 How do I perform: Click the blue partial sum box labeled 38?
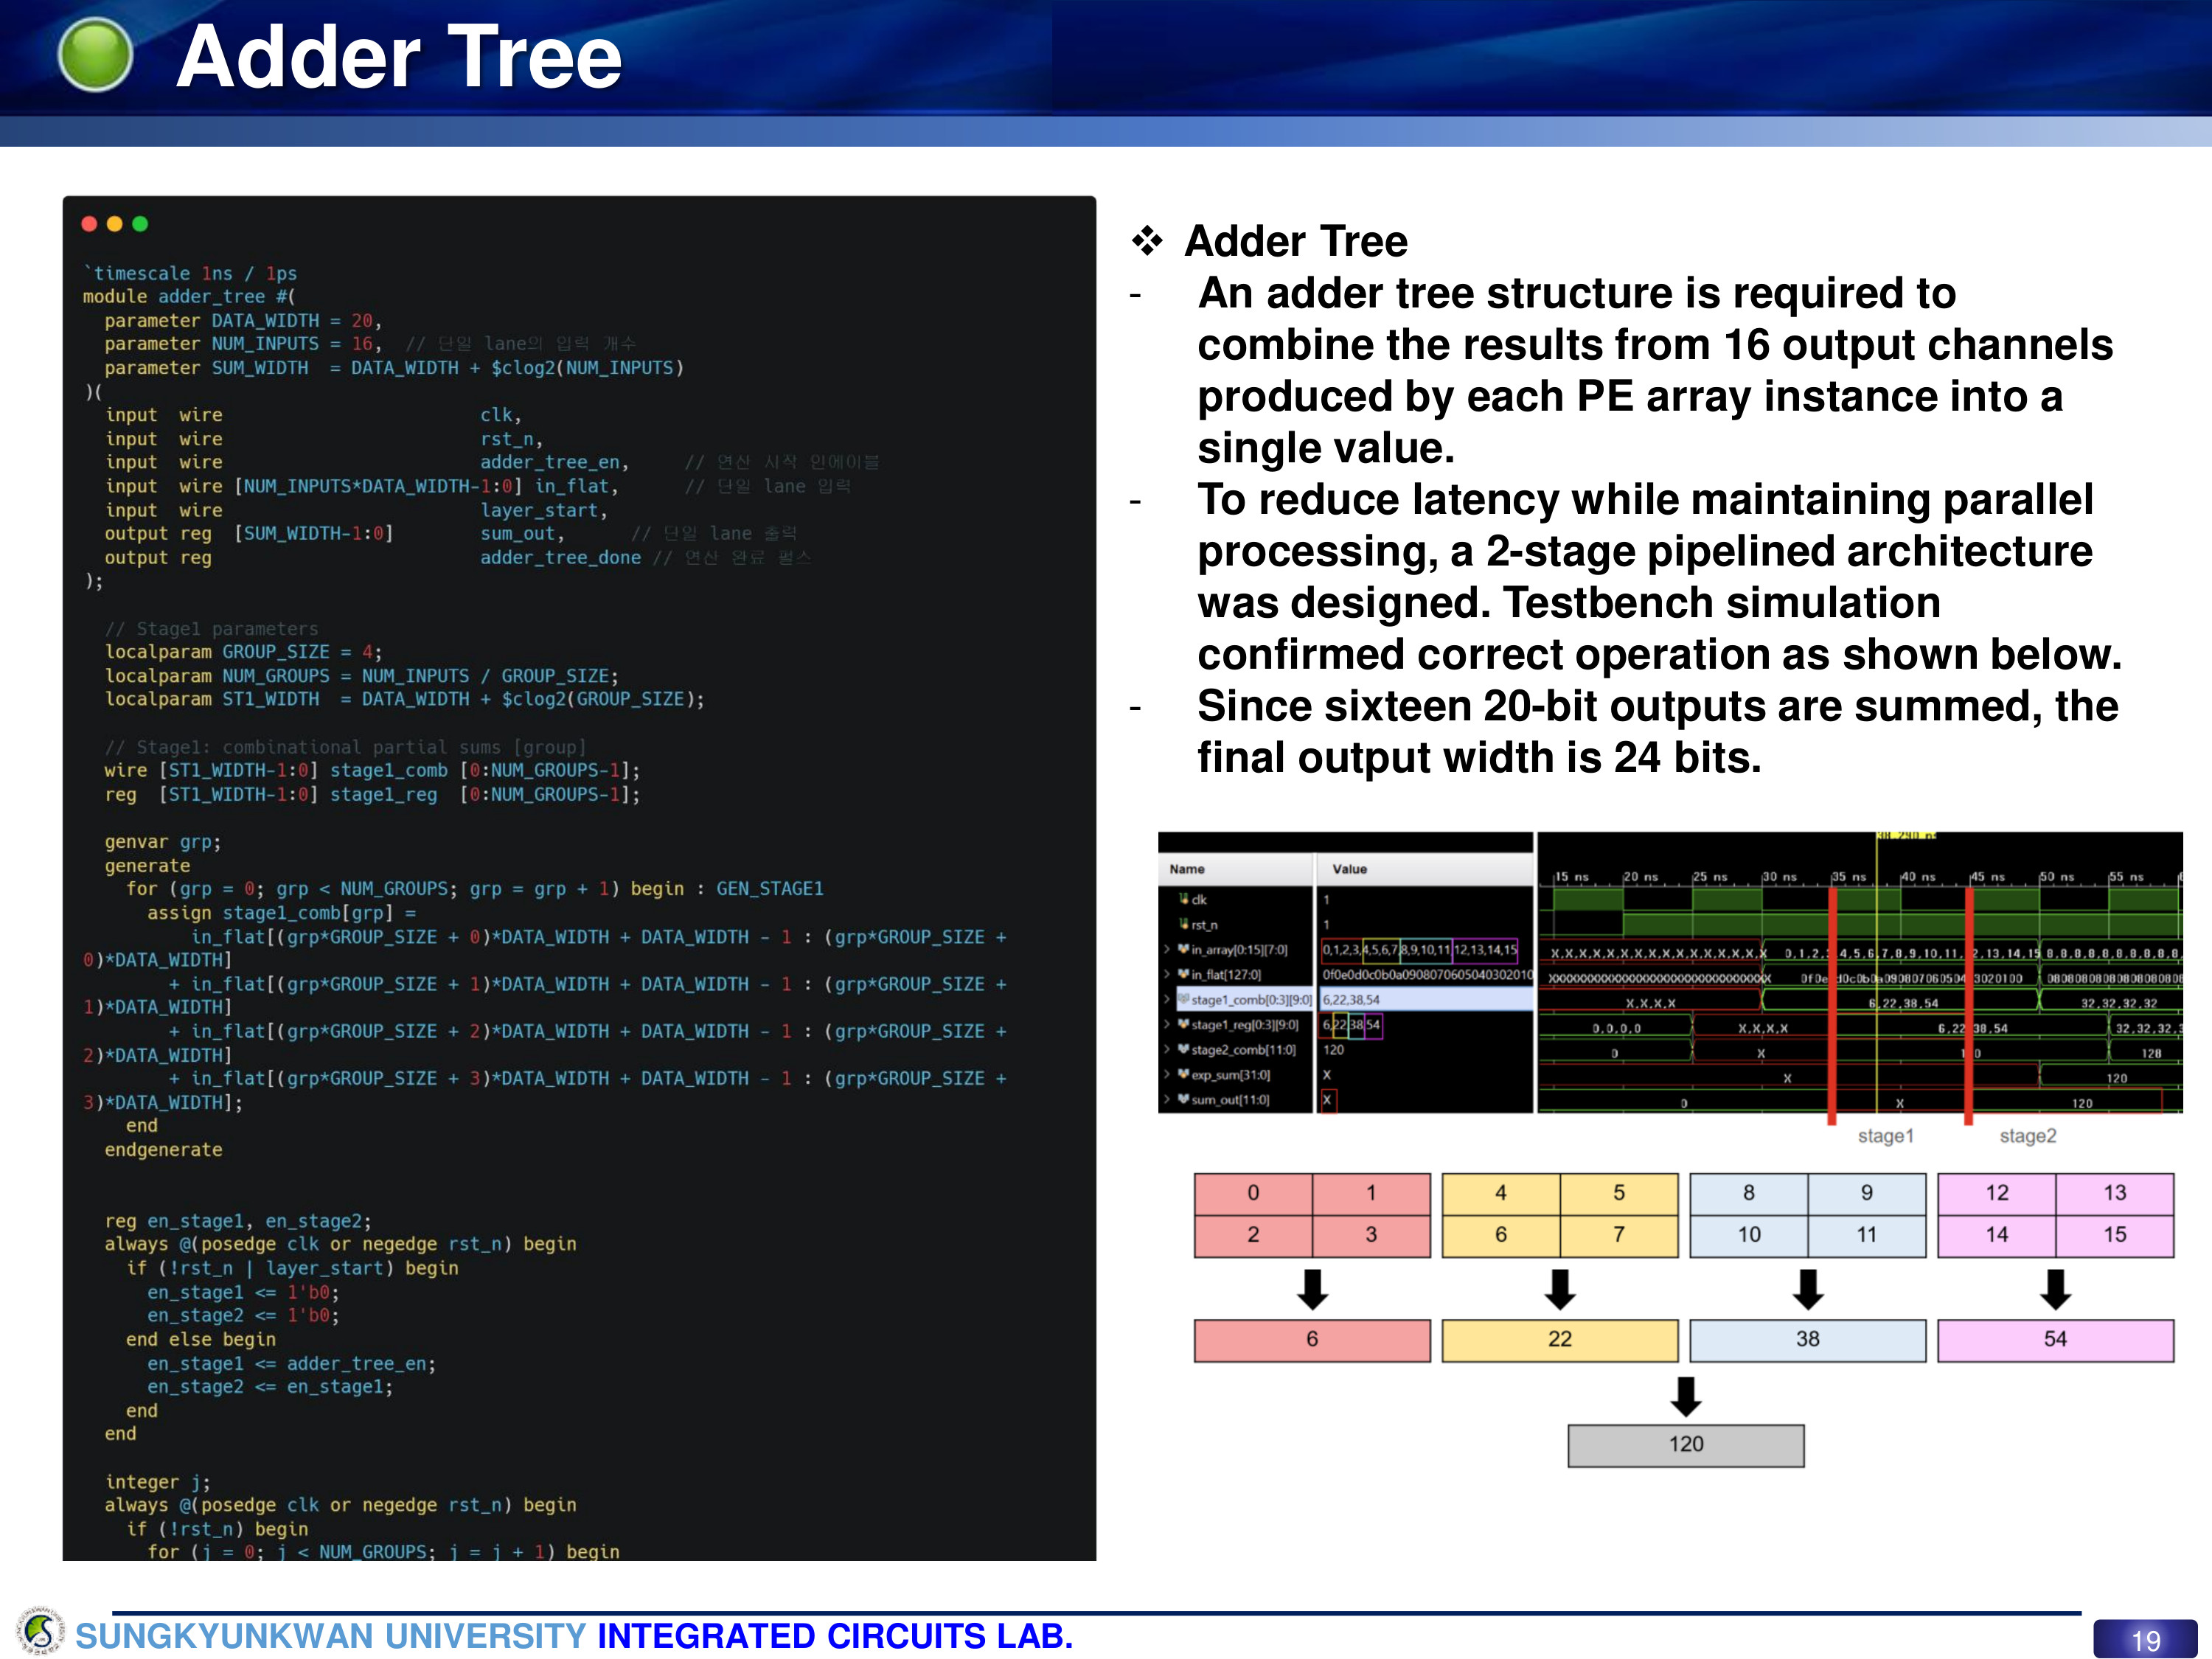coord(1808,1340)
